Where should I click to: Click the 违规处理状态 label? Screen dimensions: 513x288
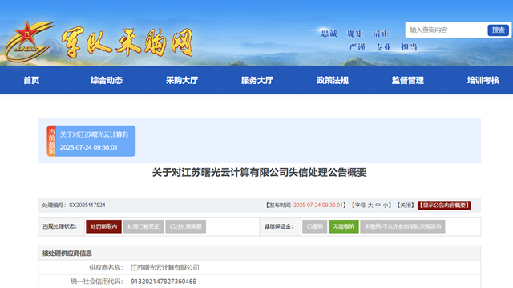point(60,226)
